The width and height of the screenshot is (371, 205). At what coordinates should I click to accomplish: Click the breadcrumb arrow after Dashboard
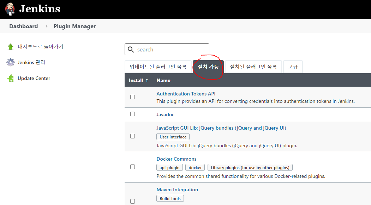click(x=47, y=26)
